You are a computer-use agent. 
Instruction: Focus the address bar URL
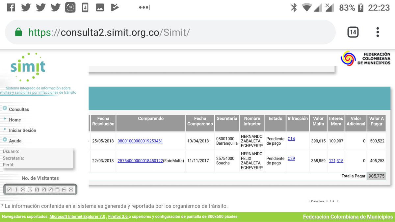pos(109,32)
